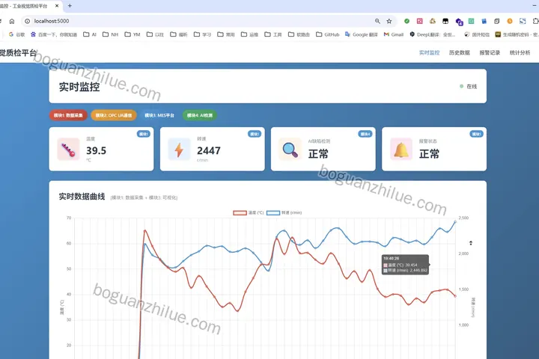Viewport: 539px width, 359px height.
Task: Click the module badge on the speed card
Action: point(255,134)
